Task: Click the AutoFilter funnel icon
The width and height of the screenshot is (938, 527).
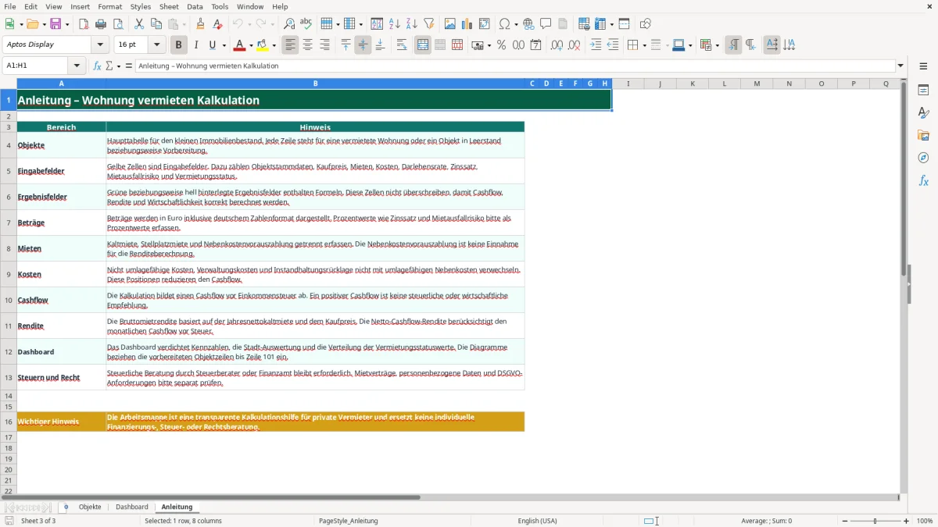Action: 429,24
